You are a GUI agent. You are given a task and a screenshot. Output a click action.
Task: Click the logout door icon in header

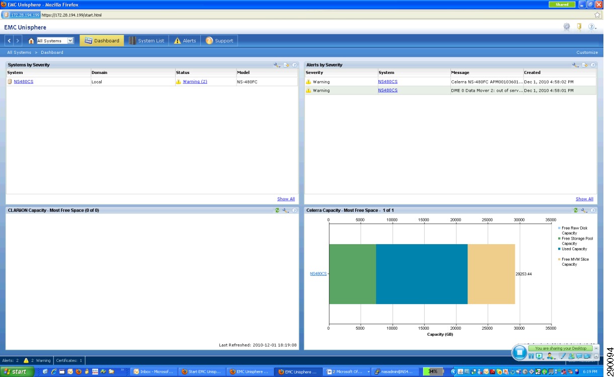pos(580,27)
